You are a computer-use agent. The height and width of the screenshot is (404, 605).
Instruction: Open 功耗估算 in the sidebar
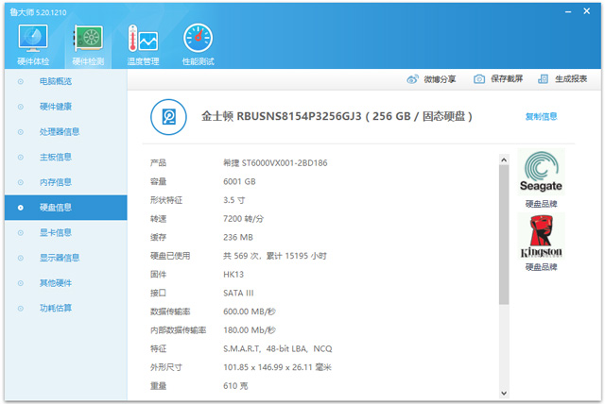[x=56, y=308]
